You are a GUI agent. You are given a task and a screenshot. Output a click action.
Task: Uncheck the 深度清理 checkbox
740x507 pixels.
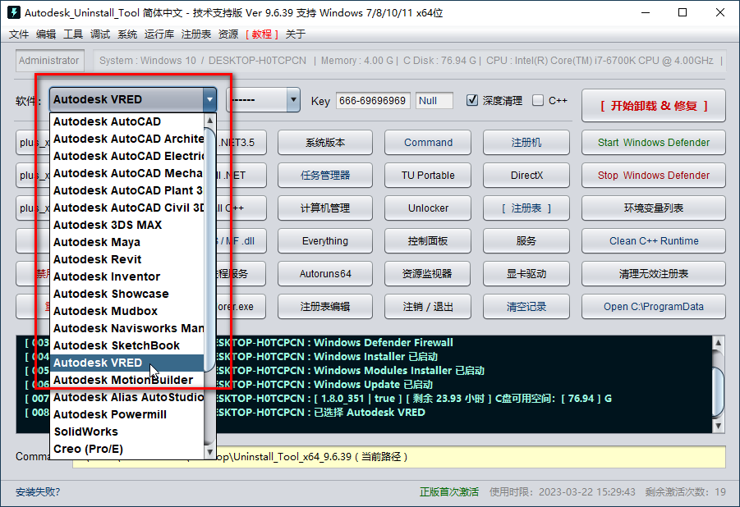click(x=472, y=100)
